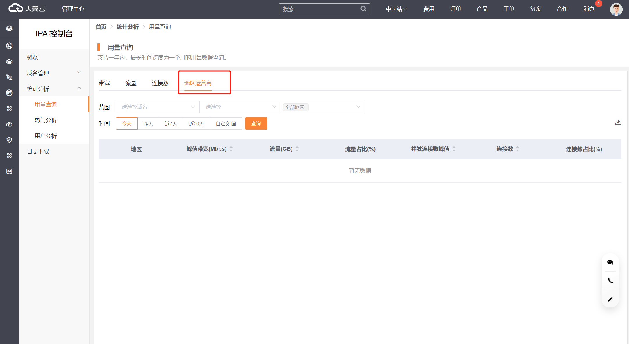Switch to the 带宽 tab
The image size is (629, 344).
(x=104, y=83)
